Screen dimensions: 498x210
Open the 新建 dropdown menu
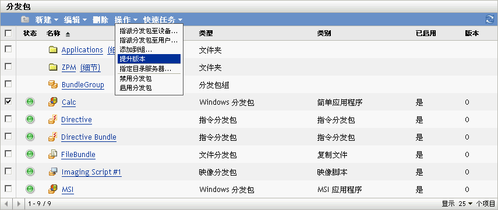[x=47, y=20]
